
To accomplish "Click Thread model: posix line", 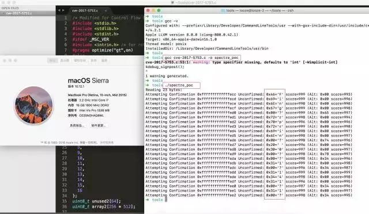I will click(x=166, y=44).
